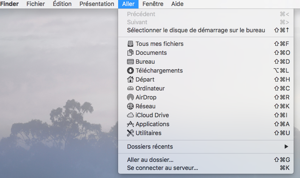Expand the Dossiers récents submenu arrow
Screen dimensions: 300x178
(286, 147)
